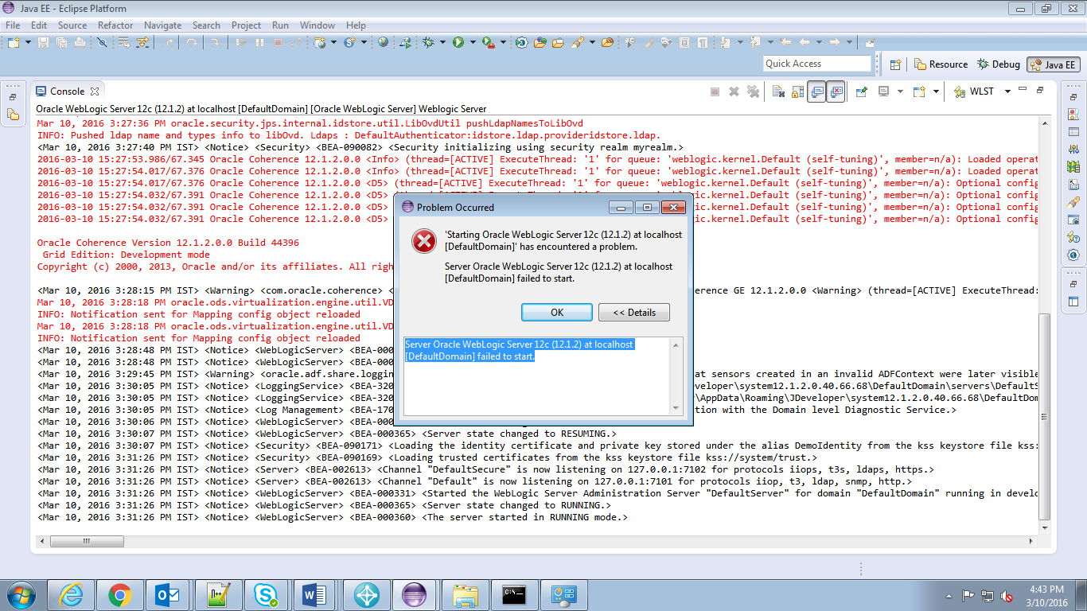The image size is (1087, 611).
Task: Click the Word icon in the taskbar
Action: pyautogui.click(x=316, y=594)
